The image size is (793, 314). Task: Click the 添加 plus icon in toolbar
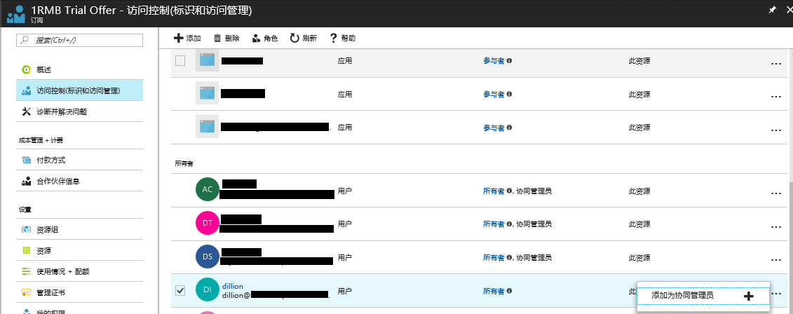[x=179, y=38]
